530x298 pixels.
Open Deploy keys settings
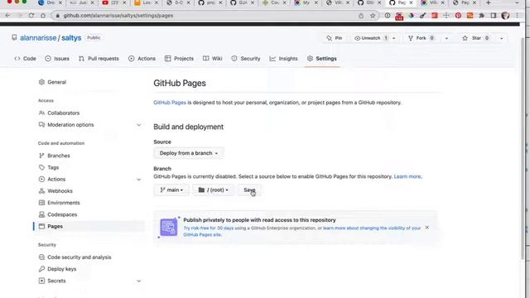point(62,269)
